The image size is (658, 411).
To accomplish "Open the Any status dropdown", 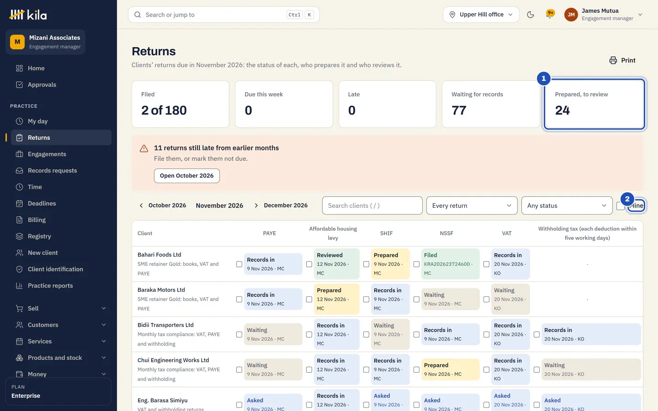I will point(567,205).
